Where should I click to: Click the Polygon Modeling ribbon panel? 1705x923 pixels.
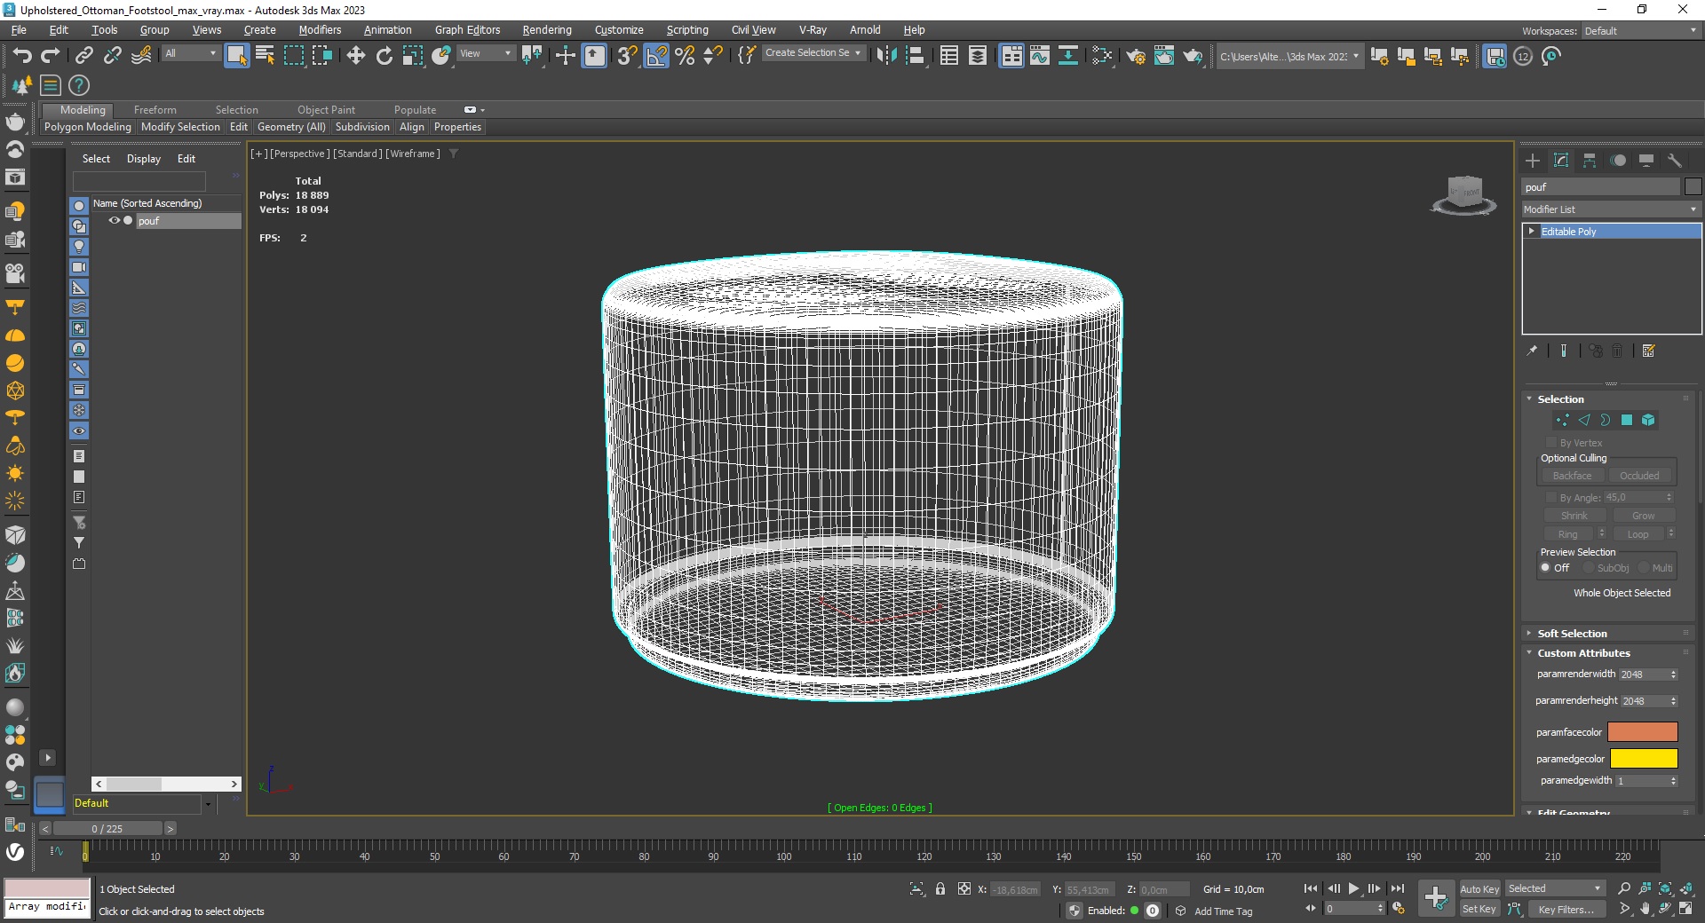(x=88, y=127)
